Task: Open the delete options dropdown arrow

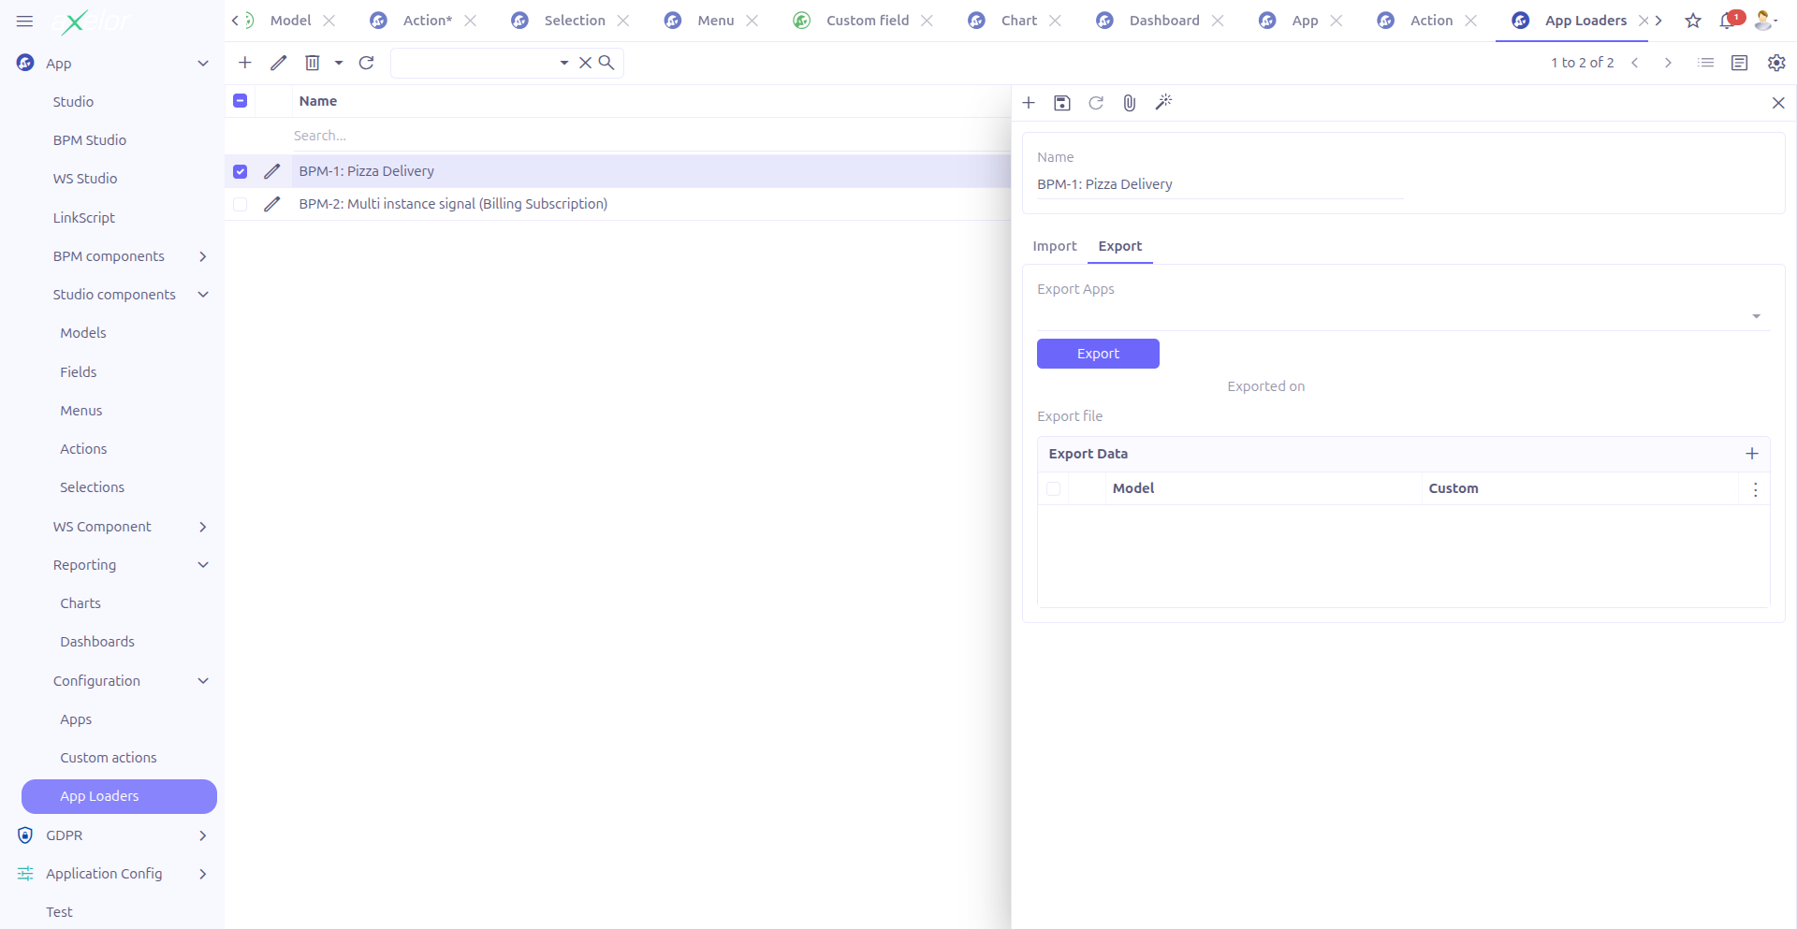Action: pyautogui.click(x=339, y=63)
